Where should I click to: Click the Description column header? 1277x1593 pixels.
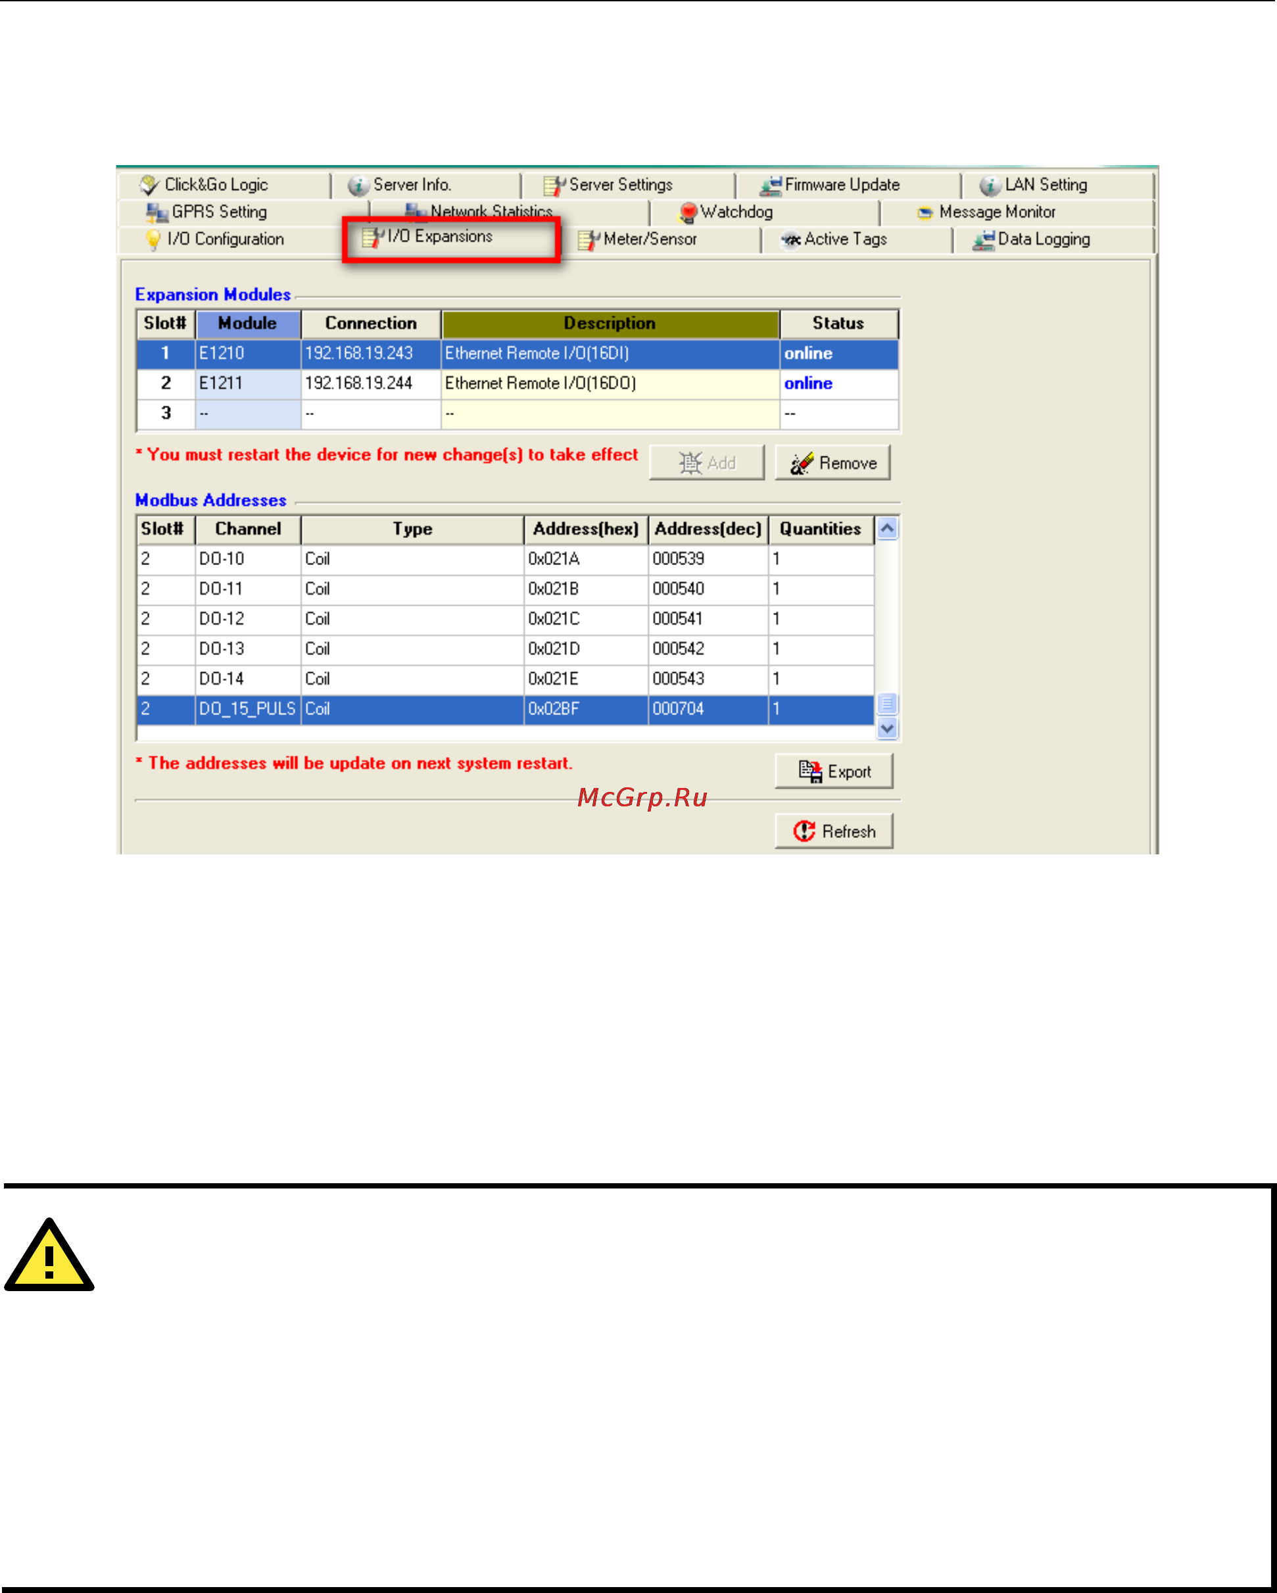610,324
